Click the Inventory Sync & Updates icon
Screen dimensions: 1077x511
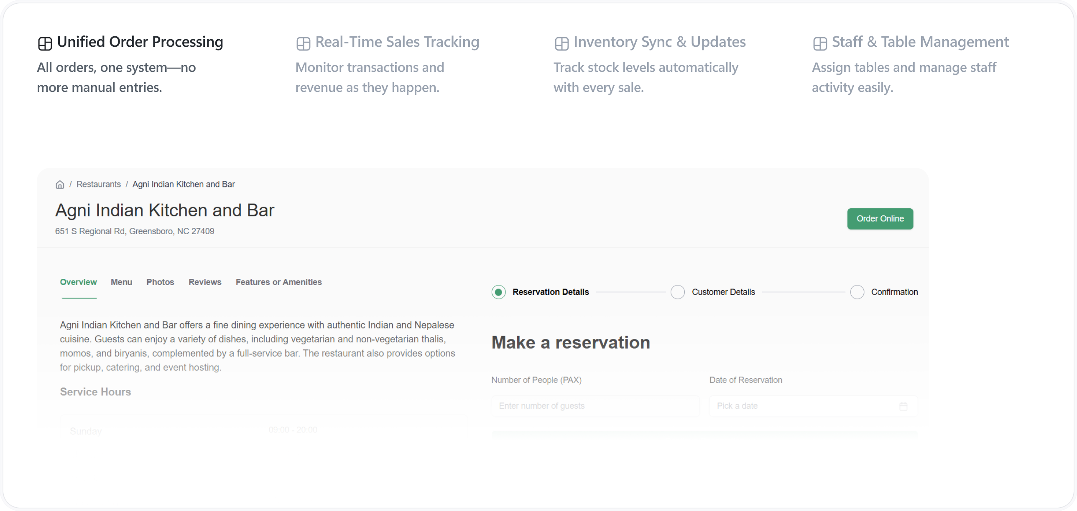[561, 43]
